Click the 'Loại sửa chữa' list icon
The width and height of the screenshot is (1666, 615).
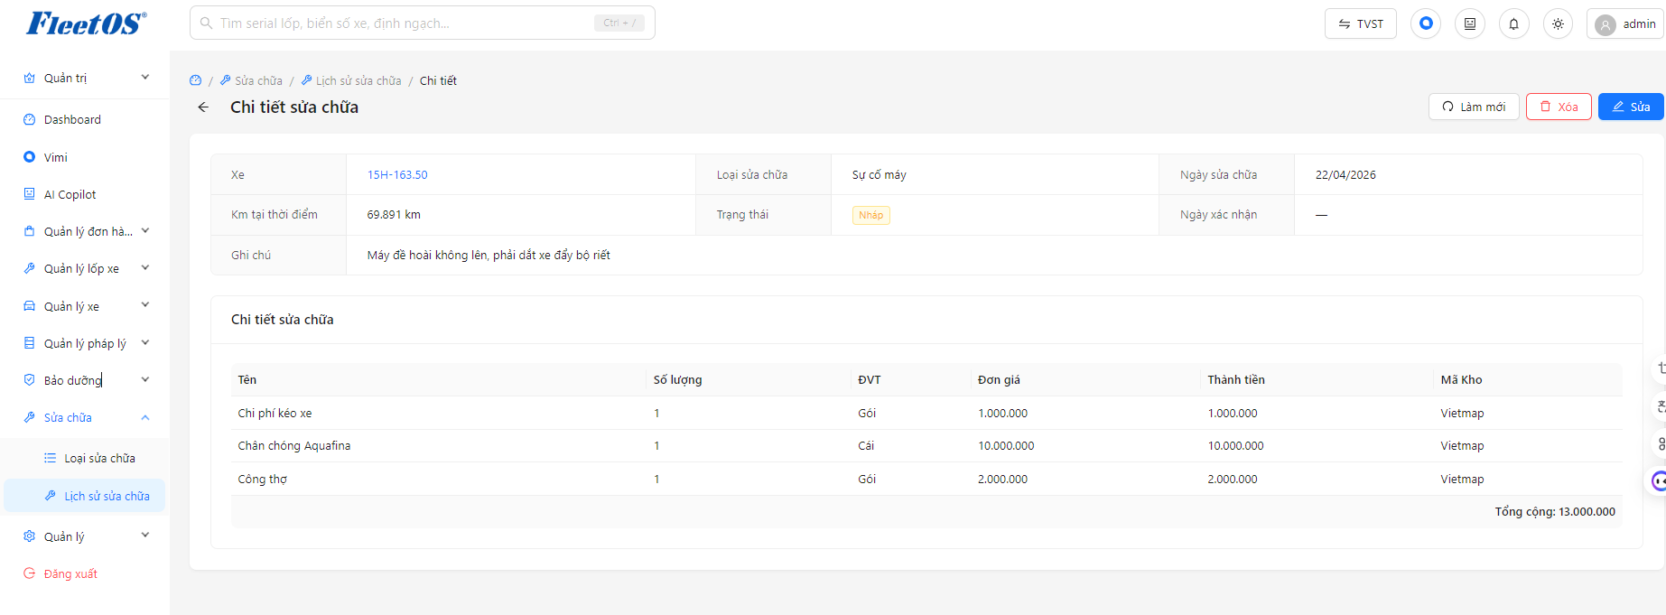[x=50, y=458]
